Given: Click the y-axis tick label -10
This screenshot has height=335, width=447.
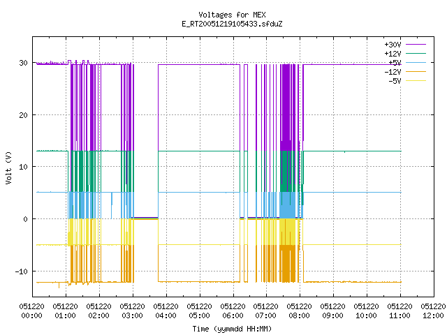Looking at the screenshot, I should tap(22, 271).
